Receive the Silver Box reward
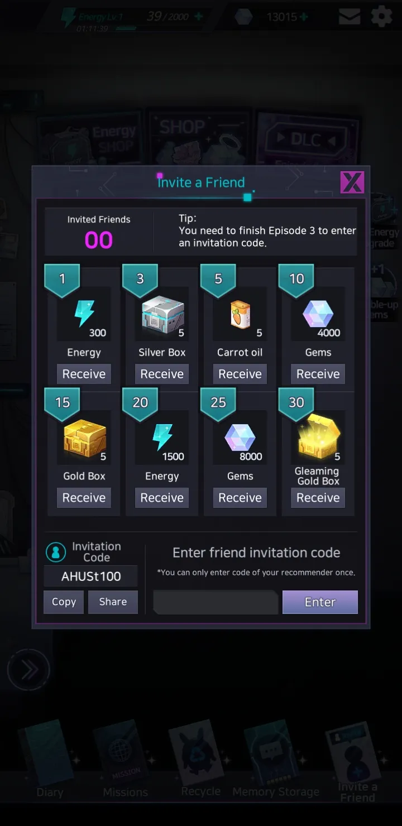 (x=162, y=374)
